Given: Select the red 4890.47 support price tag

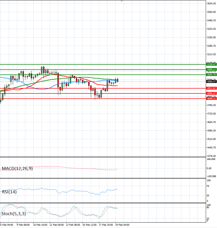Looking at the screenshot, I should click(x=211, y=93).
